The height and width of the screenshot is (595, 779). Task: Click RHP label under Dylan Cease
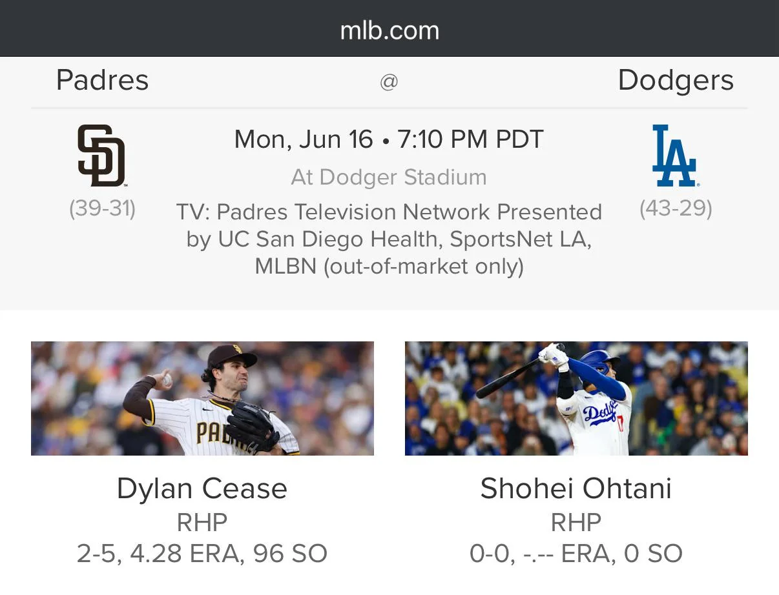coord(202,522)
